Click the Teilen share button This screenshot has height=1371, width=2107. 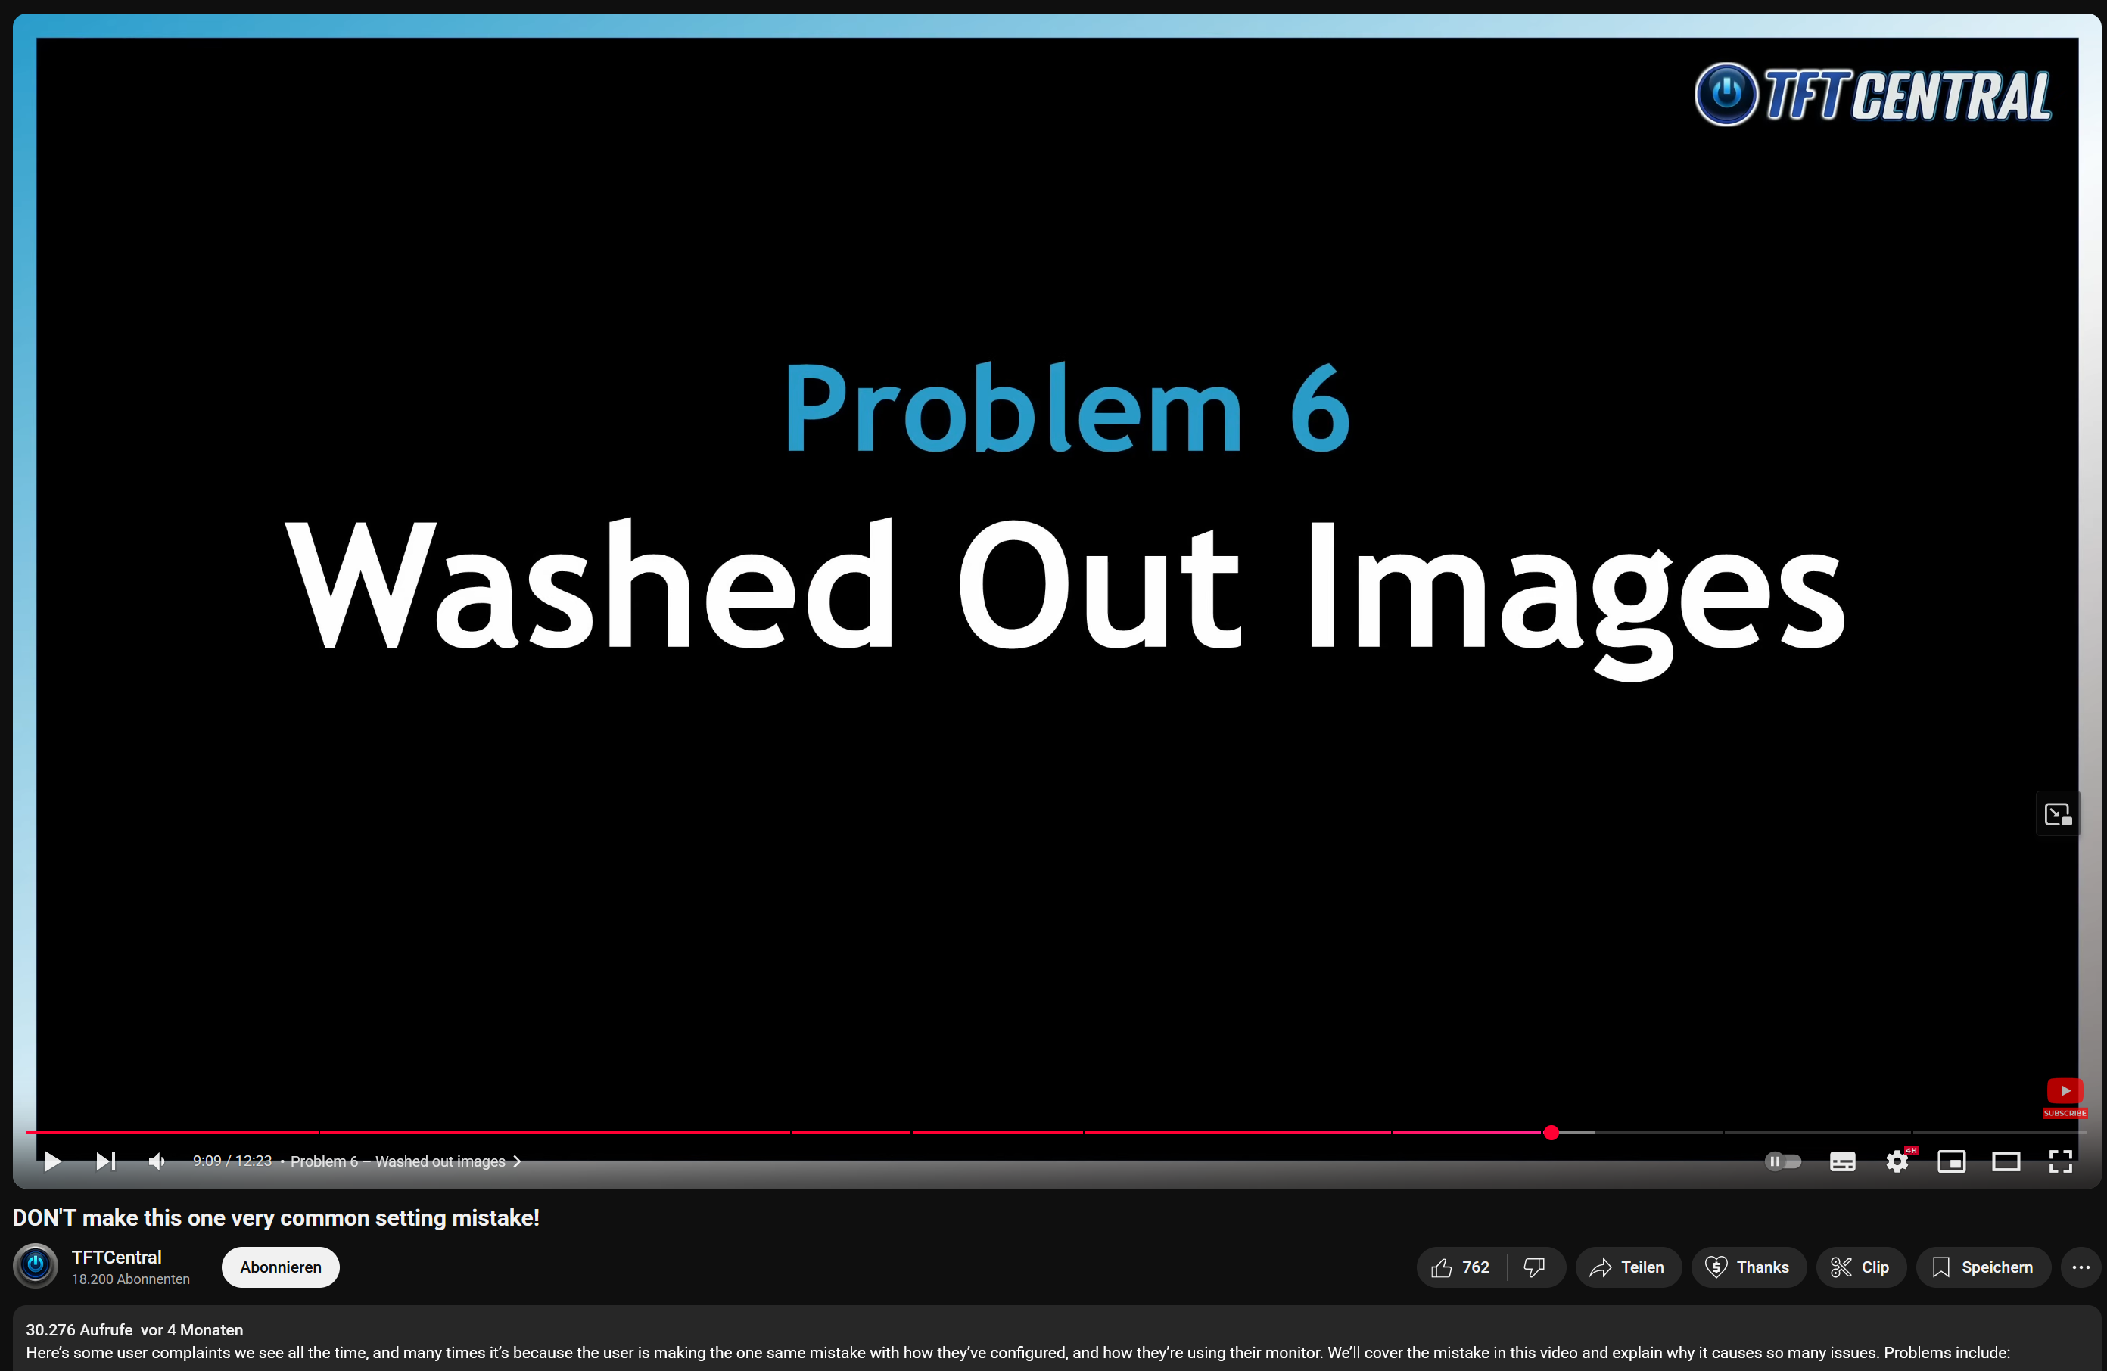click(x=1627, y=1267)
